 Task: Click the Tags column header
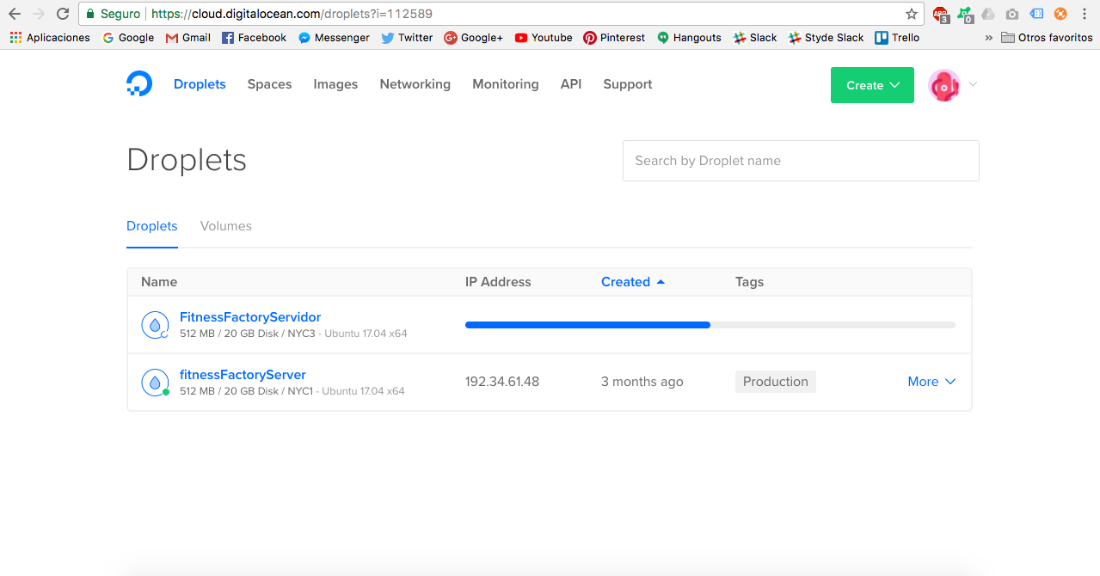point(749,282)
